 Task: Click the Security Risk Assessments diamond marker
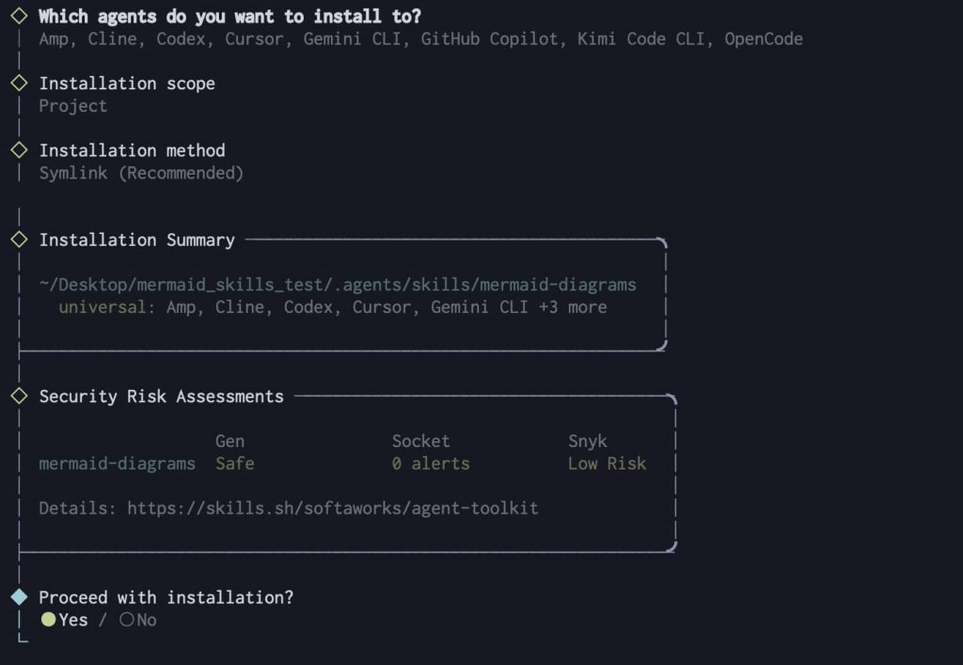point(19,396)
